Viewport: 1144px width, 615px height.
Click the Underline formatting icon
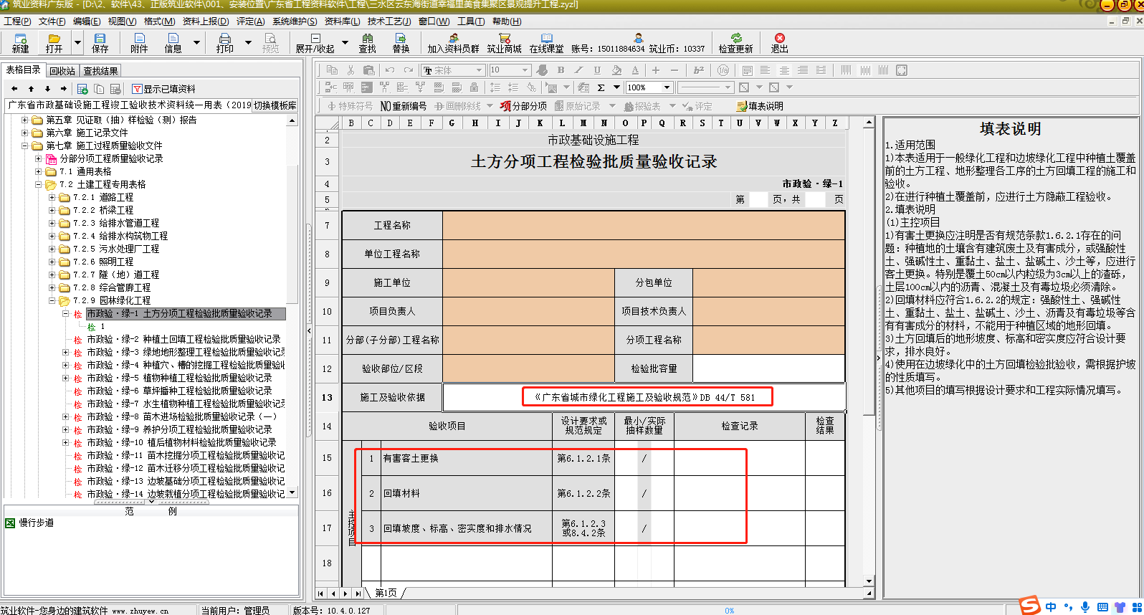[597, 70]
